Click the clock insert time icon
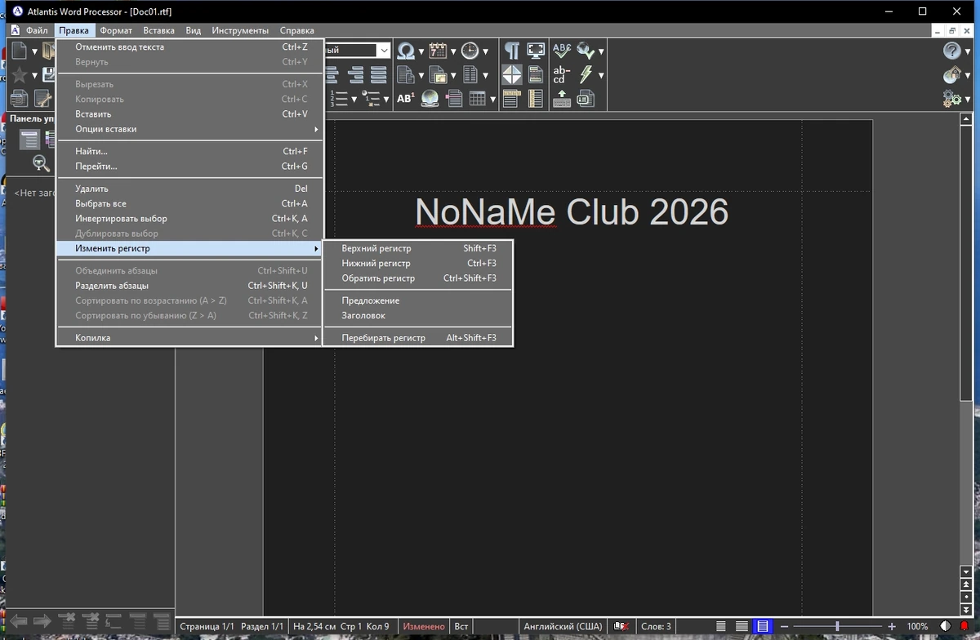 [x=470, y=51]
